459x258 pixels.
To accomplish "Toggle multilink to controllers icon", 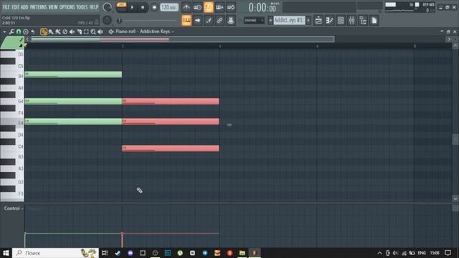I will point(219,20).
